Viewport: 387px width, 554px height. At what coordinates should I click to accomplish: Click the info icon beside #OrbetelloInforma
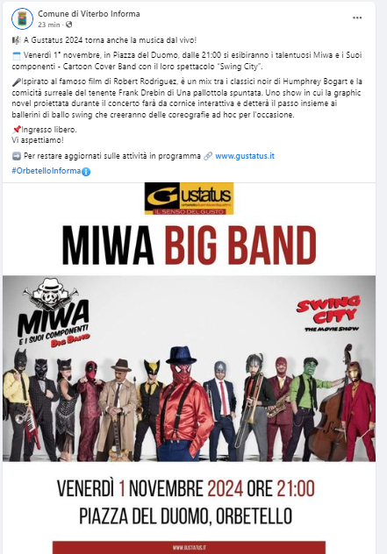tap(86, 172)
